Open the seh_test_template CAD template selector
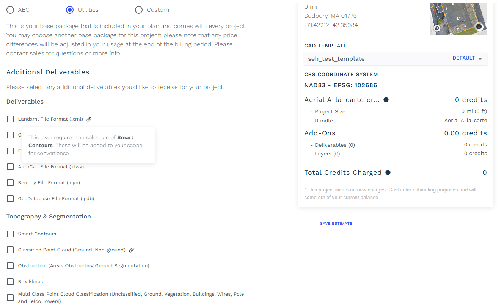The image size is (504, 306). 396,59
